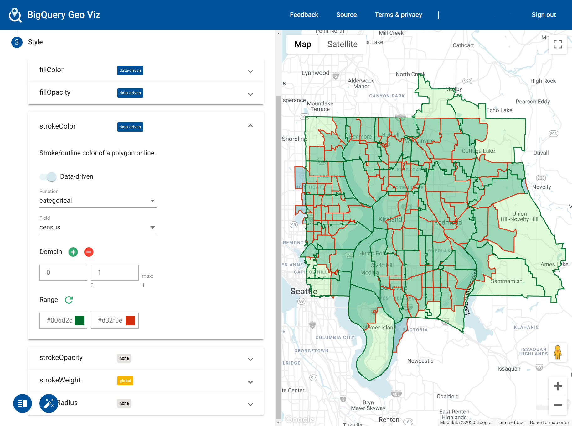
Task: Remove a Domain value with the red minus
Action: pos(89,252)
